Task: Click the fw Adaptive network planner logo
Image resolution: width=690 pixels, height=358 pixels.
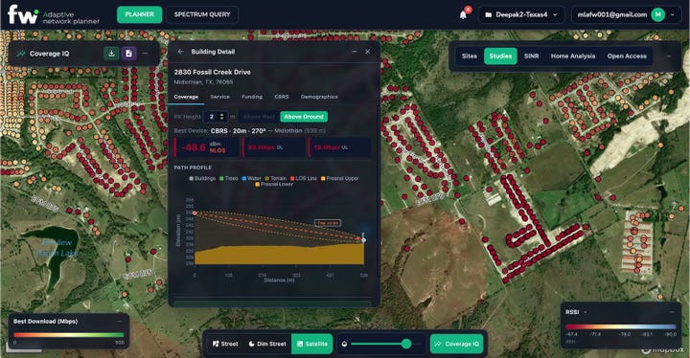Action: click(54, 15)
